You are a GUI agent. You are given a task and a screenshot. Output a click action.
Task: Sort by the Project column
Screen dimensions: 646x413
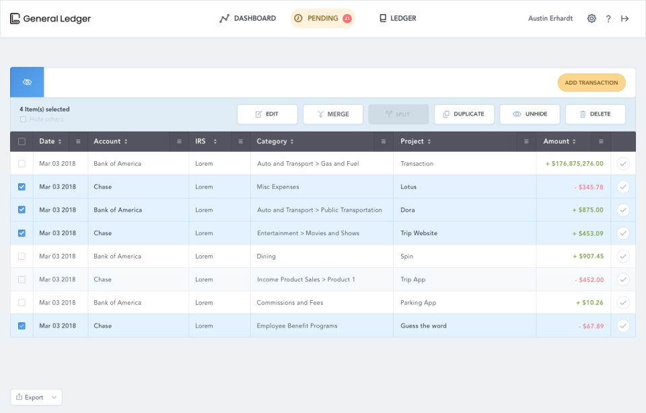point(415,142)
